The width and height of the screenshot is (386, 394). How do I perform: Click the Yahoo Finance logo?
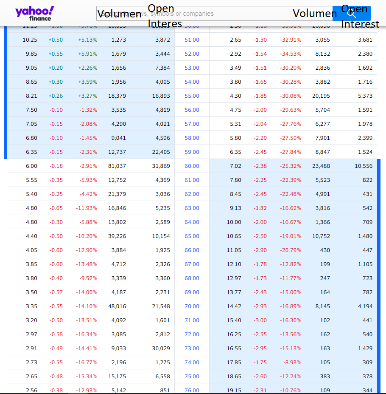coord(34,13)
